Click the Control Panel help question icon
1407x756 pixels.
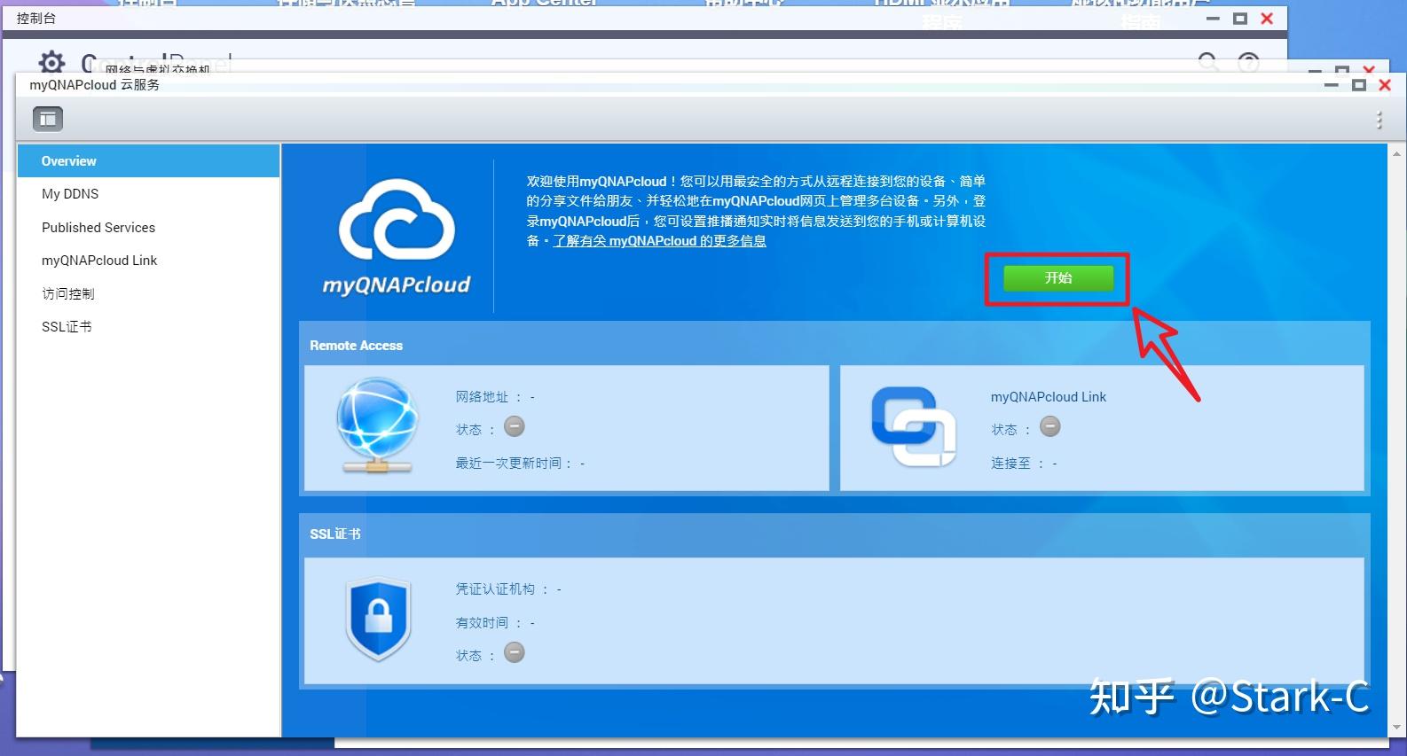point(1248,62)
